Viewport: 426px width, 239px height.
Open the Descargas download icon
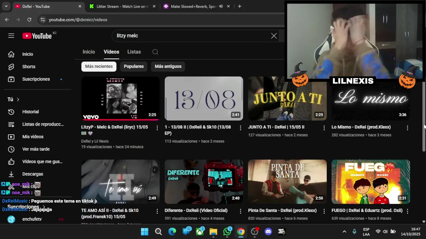tap(11, 174)
